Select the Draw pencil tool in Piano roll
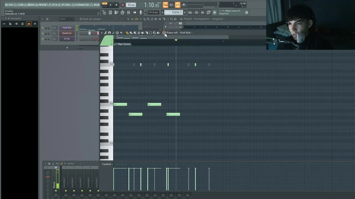355x199 pixels. (x=127, y=33)
